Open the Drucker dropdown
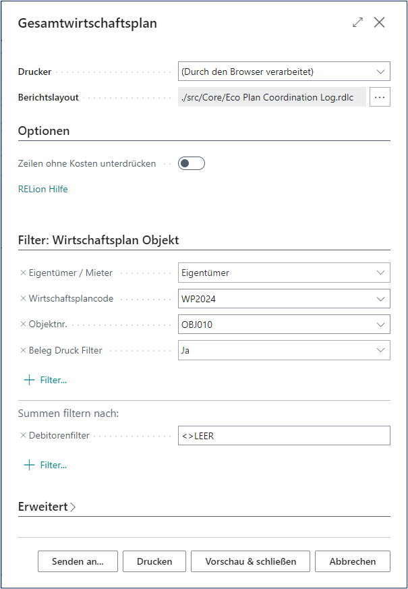 click(381, 72)
